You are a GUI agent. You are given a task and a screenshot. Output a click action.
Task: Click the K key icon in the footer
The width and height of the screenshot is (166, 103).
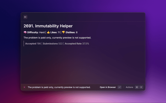click(141, 87)
